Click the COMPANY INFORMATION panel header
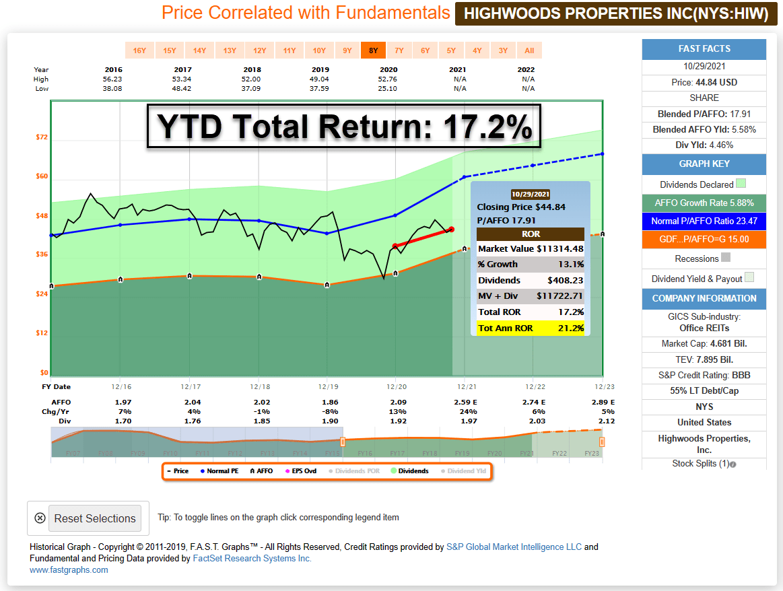Screen dimensions: 783x591 (x=704, y=298)
